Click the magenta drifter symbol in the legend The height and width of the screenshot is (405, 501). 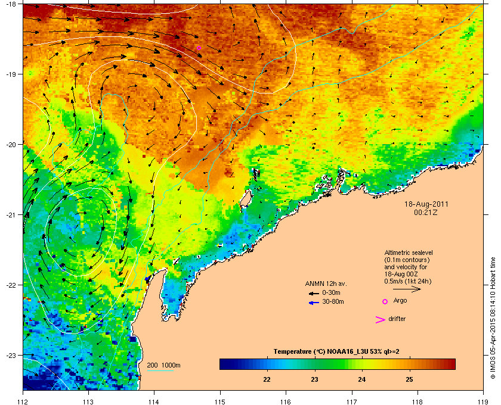point(381,320)
